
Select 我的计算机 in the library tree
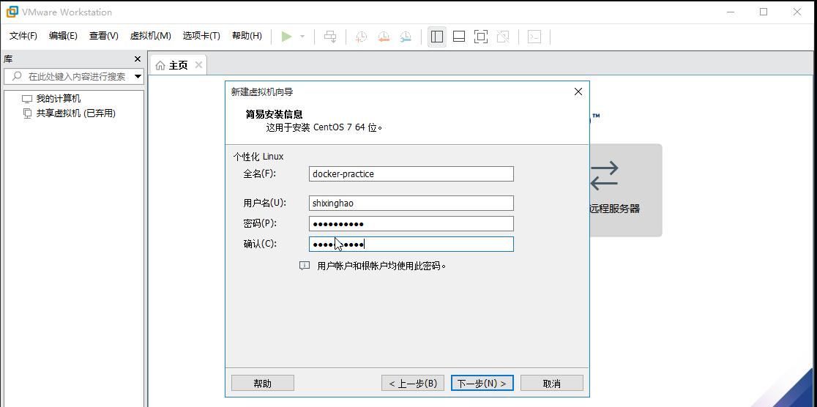click(x=58, y=99)
